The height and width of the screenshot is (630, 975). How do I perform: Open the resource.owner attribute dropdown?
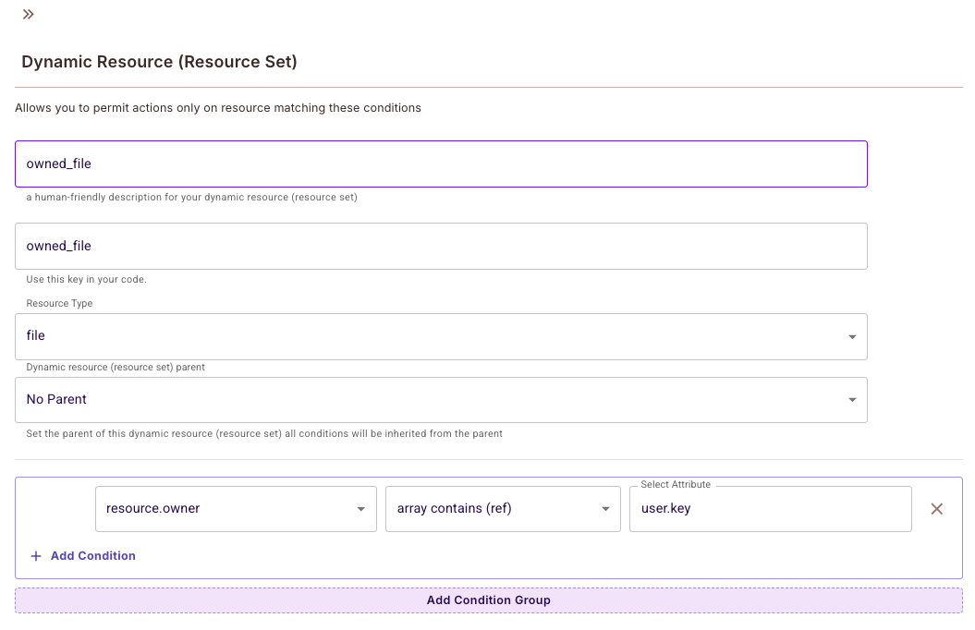click(x=222, y=509)
